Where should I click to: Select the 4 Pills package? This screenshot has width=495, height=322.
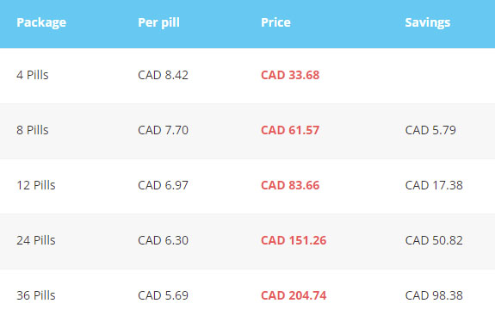coord(33,75)
